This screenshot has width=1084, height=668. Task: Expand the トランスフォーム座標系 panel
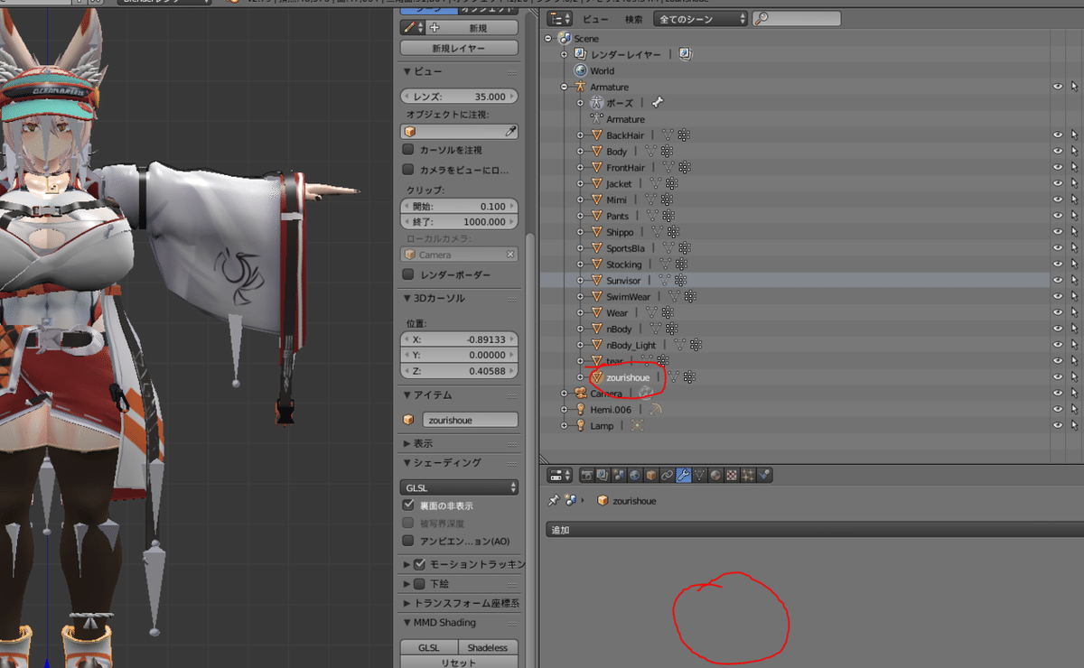pos(460,603)
